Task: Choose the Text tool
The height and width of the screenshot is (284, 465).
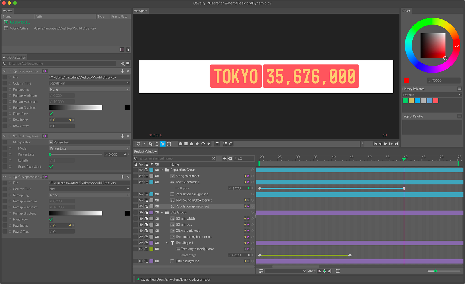Action: coord(217,144)
